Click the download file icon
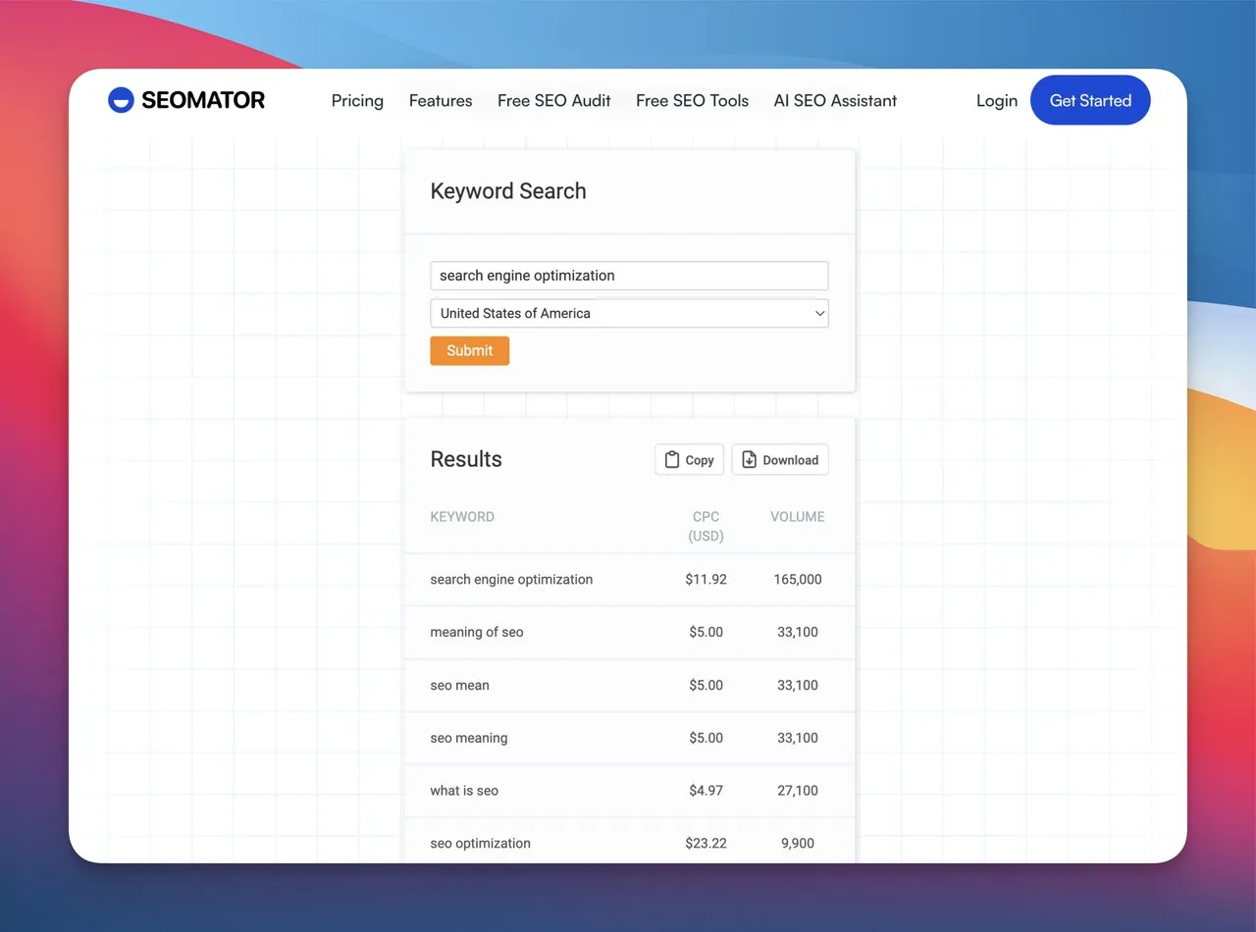Image resolution: width=1256 pixels, height=932 pixels. click(x=749, y=460)
